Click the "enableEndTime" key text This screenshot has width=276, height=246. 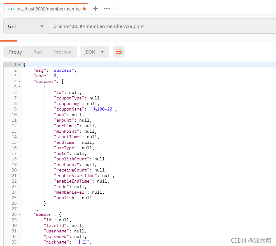pos(73,181)
